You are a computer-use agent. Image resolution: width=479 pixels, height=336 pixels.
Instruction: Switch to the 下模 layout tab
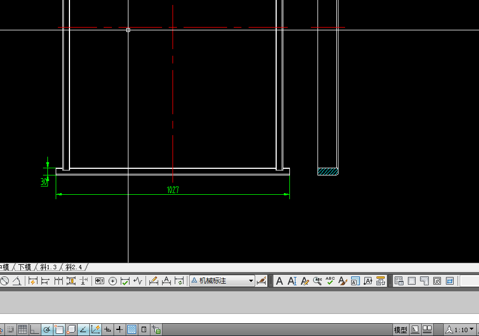[25, 267]
